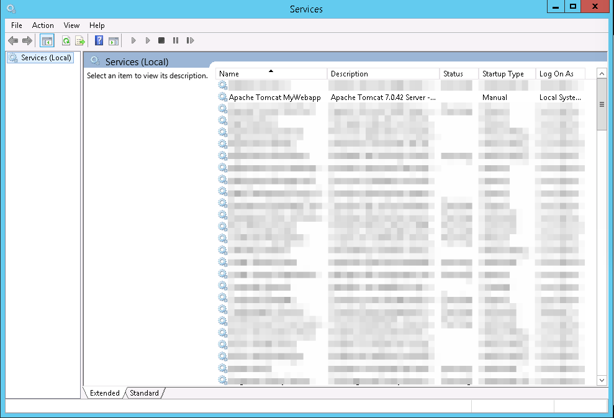Sort services by Startup Type column
The image size is (614, 418).
pos(503,74)
